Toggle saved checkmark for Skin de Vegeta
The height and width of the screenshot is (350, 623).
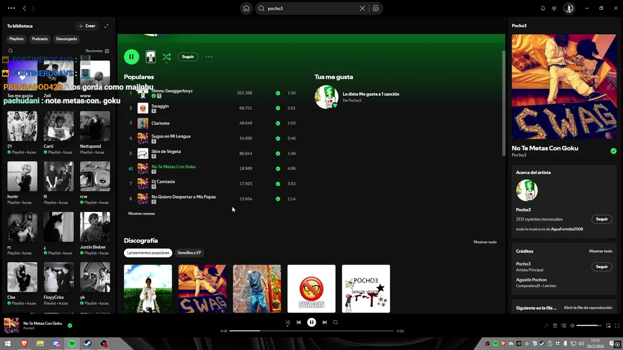click(x=278, y=153)
